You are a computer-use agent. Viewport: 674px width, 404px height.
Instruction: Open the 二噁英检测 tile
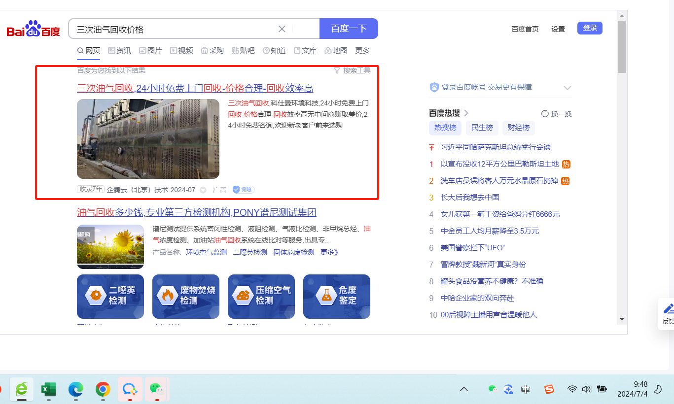click(x=110, y=296)
